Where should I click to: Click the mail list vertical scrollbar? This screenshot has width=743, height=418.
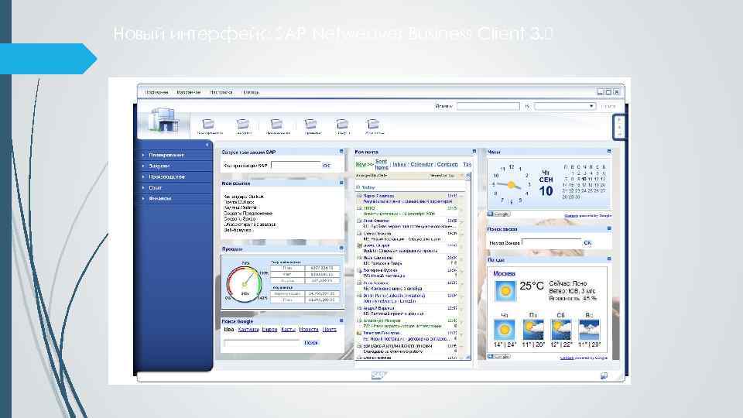point(468,266)
